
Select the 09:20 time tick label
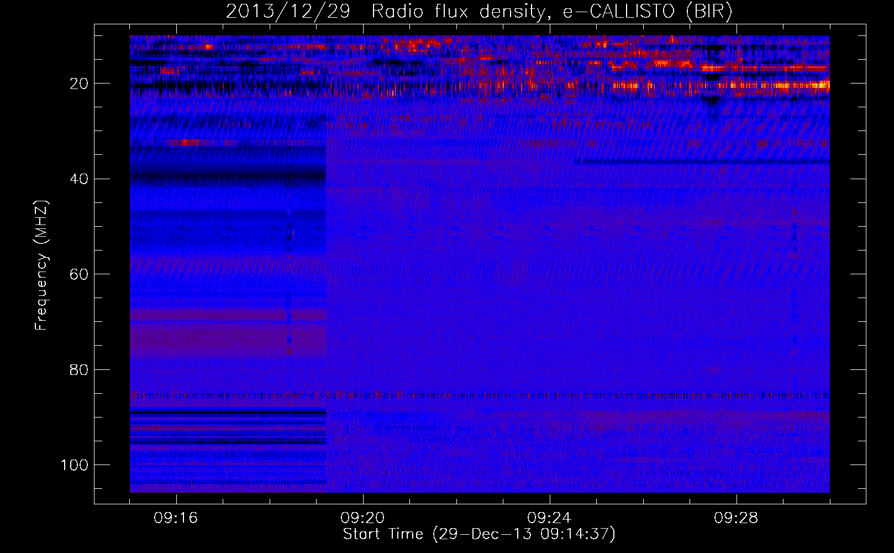tap(362, 518)
